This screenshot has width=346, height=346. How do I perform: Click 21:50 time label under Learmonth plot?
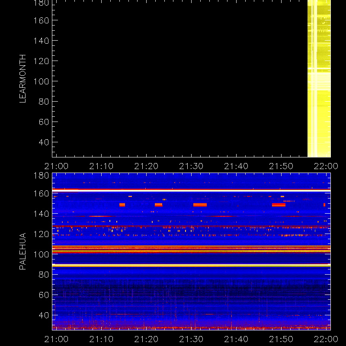(281, 166)
